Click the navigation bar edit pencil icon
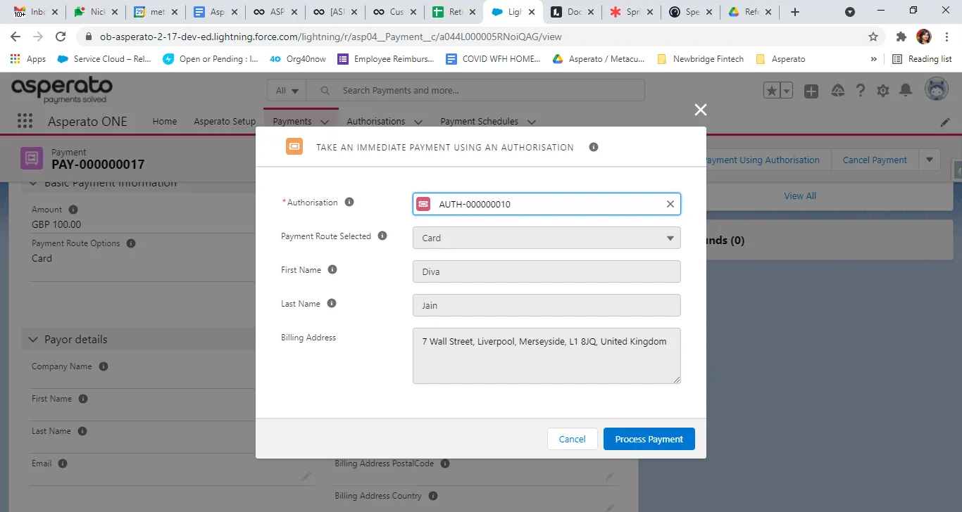Viewport: 962px width, 512px height. [x=945, y=122]
